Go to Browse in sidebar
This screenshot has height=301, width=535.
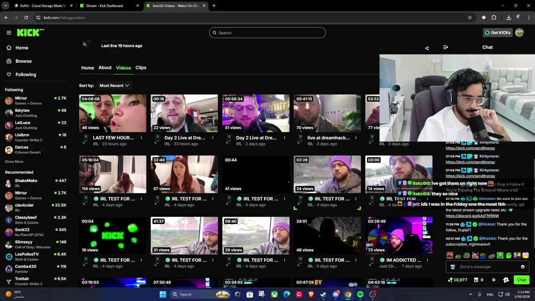[x=23, y=61]
